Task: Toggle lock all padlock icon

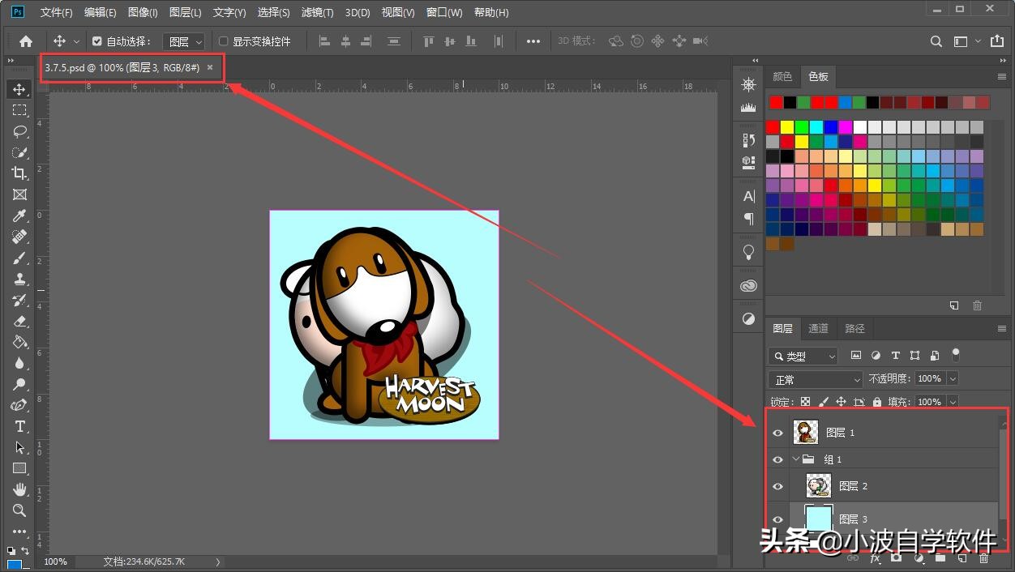Action: [877, 402]
